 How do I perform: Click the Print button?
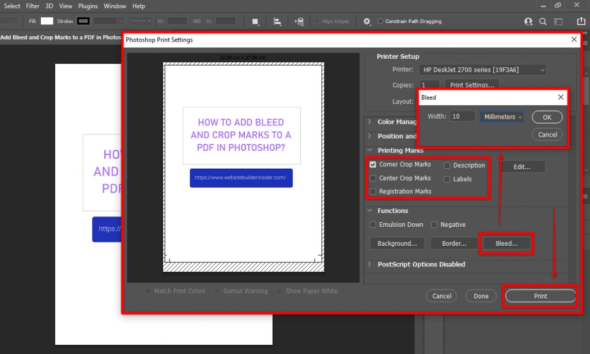pos(540,296)
